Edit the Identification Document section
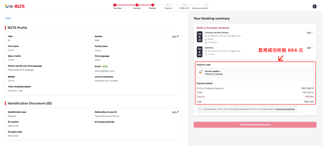The width and height of the screenshot is (323, 146). 175,112
